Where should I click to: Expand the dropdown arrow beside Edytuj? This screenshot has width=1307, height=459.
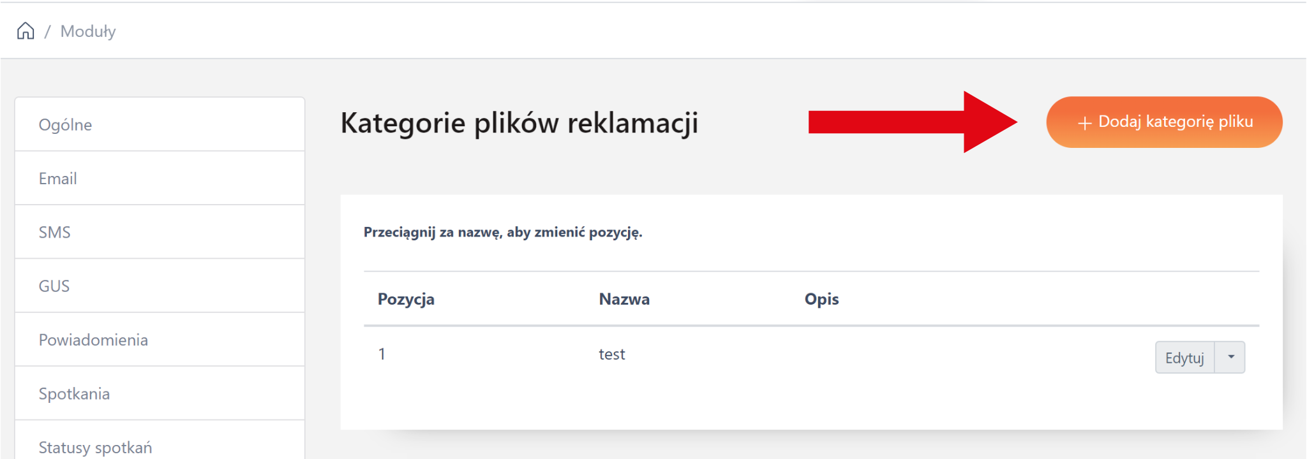[x=1230, y=357]
